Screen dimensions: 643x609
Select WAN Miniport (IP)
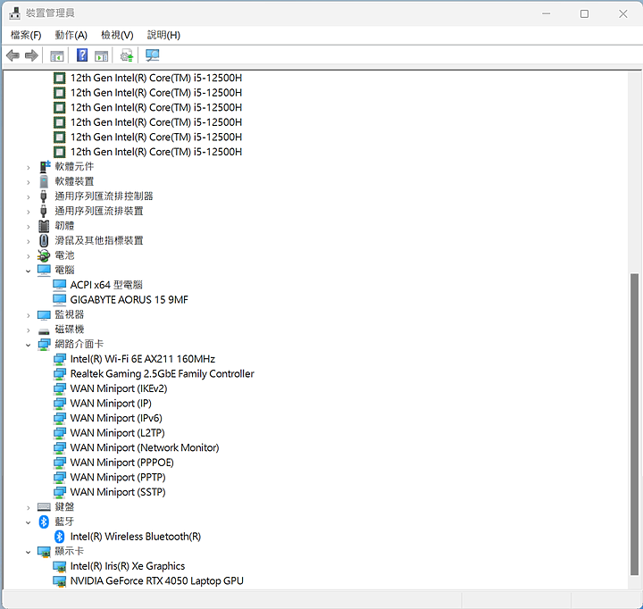pyautogui.click(x=111, y=403)
